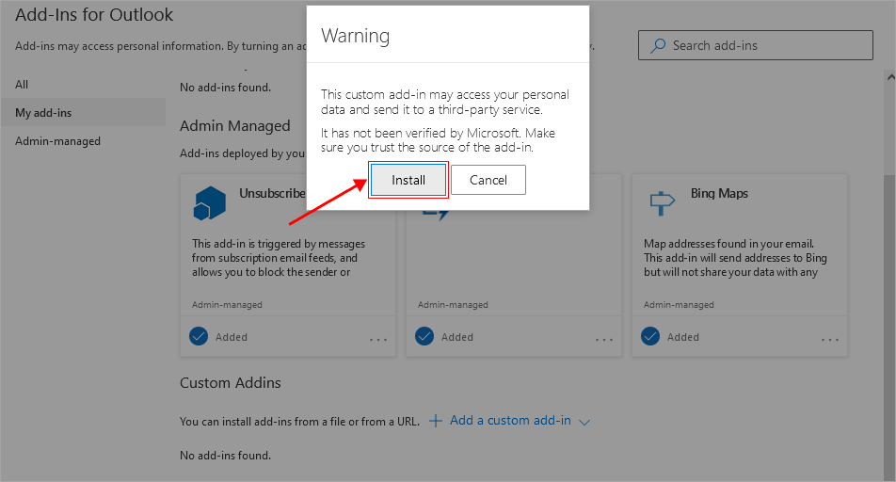Screen dimensions: 896x482
Task: Open ellipsis menu on middle add-in card
Action: [604, 339]
